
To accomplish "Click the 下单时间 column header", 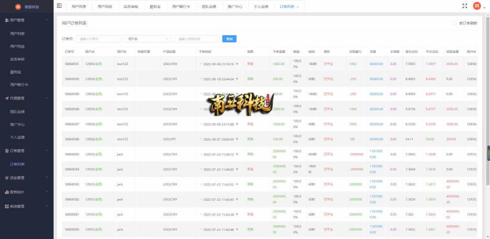I will 205,52.
